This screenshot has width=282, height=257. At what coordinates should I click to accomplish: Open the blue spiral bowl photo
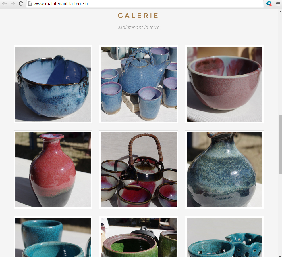[x=53, y=84]
